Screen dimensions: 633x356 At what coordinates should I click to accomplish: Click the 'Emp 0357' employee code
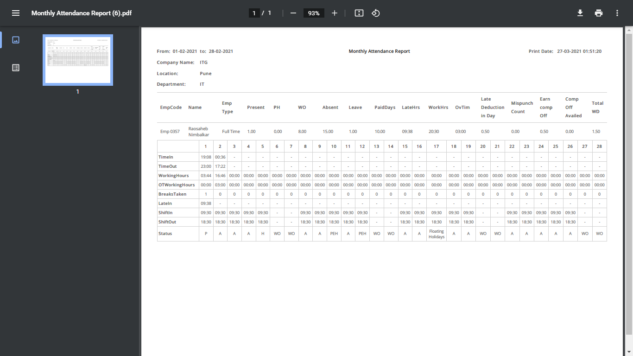[x=170, y=132]
